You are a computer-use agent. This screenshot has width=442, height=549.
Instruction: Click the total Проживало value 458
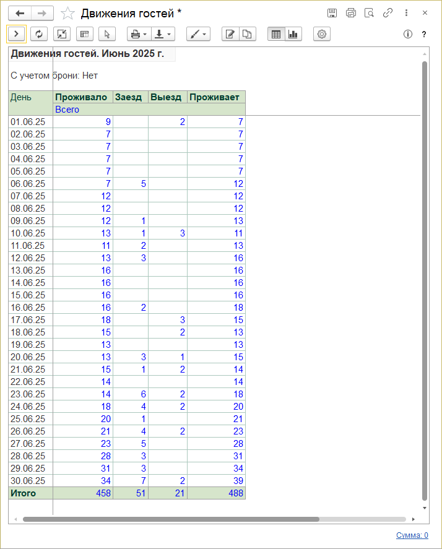coord(83,493)
